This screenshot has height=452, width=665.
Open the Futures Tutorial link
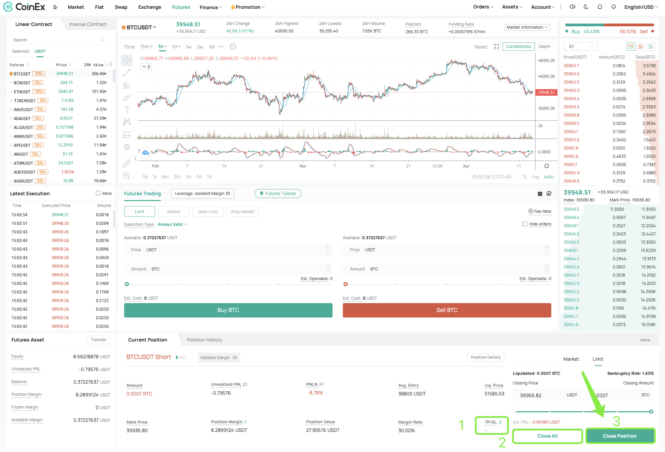(278, 194)
